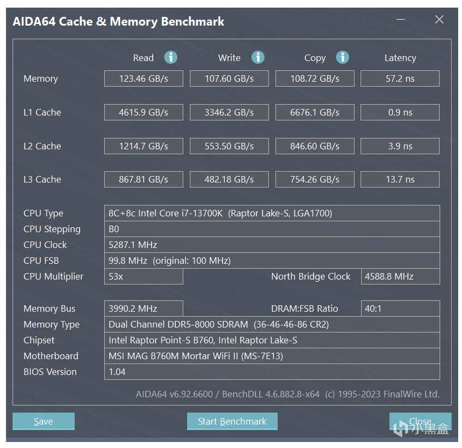Click the CPU Clock value 5287.1 MHz
This screenshot has width=462, height=448.
coord(272,245)
